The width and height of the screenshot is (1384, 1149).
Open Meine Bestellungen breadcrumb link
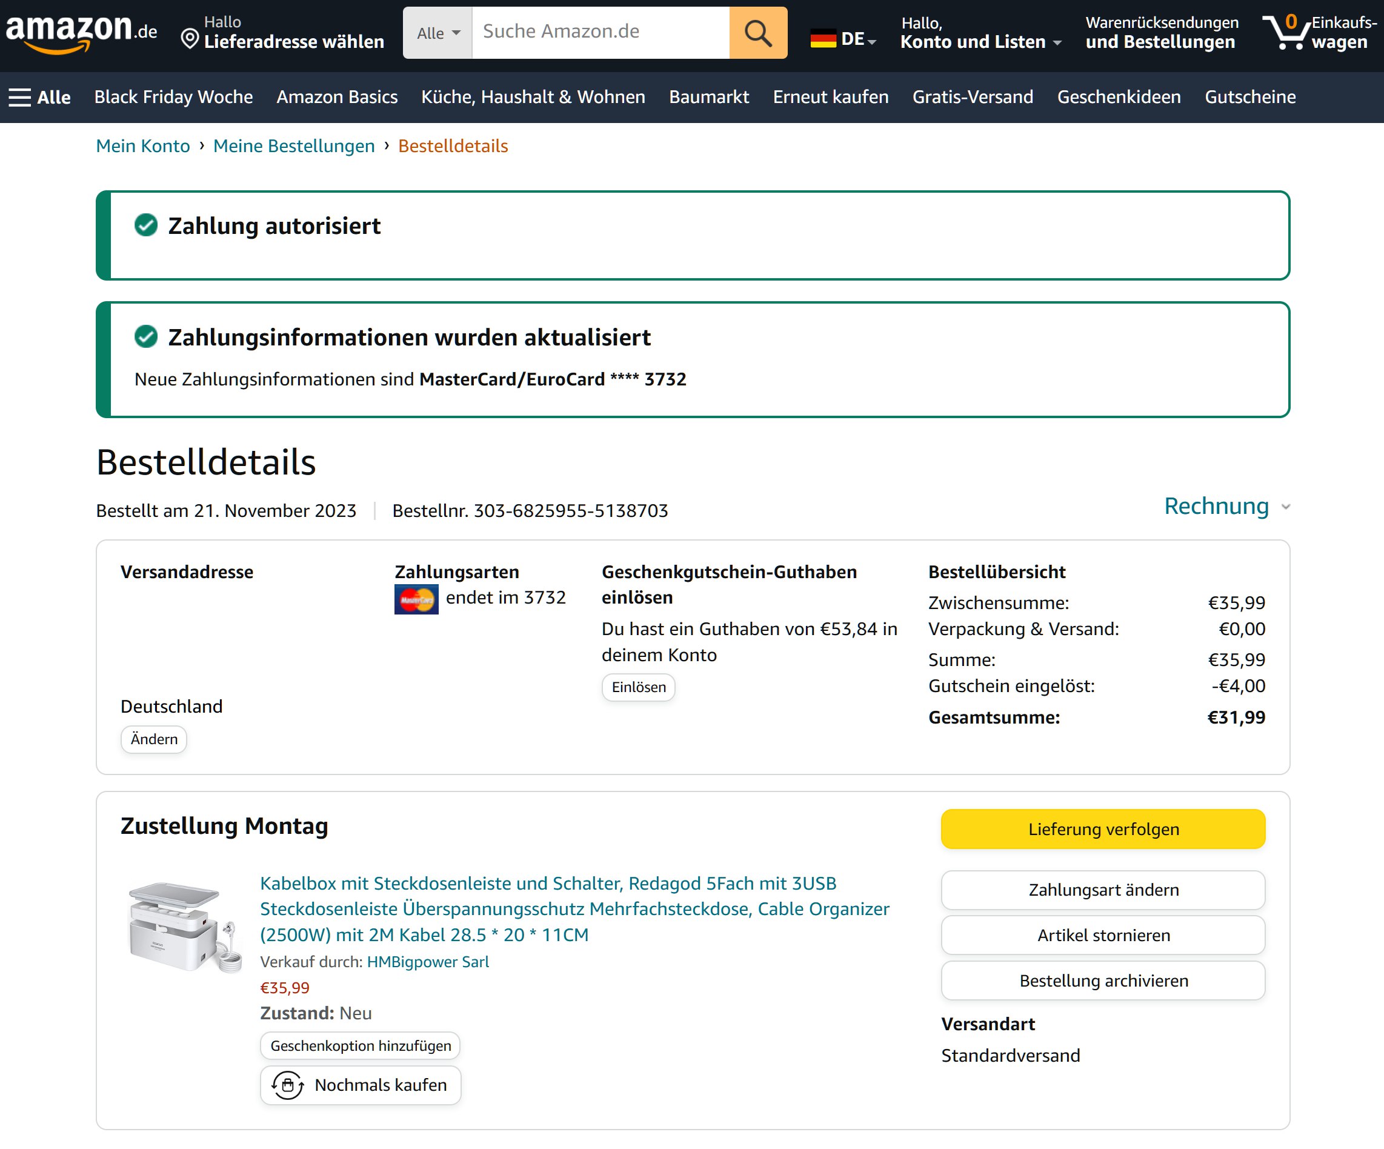[293, 145]
